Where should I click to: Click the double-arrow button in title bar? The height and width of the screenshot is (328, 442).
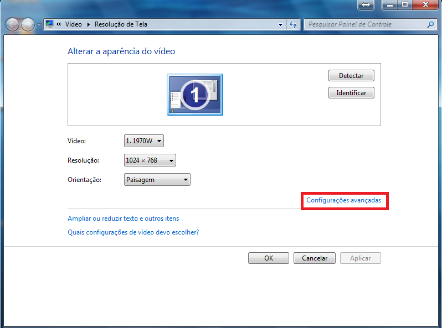pyautogui.click(x=366, y=5)
